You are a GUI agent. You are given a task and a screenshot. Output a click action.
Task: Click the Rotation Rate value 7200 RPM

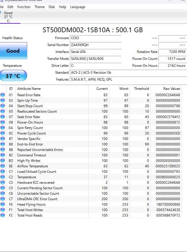point(173,52)
